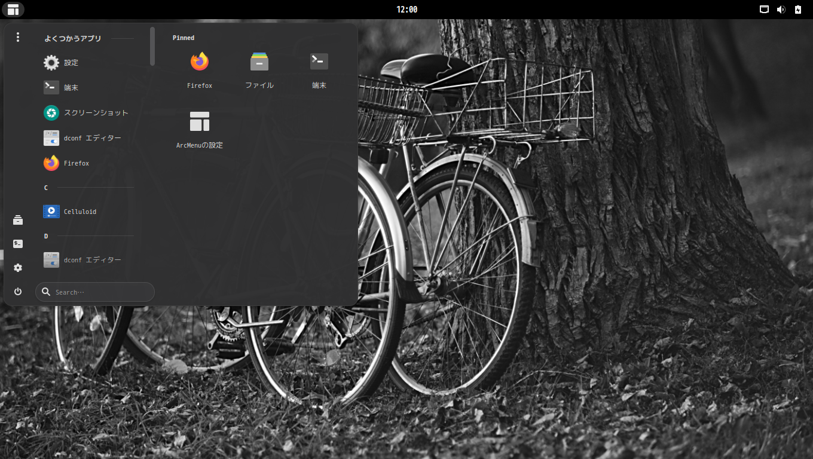Open Settings gear icon in frequent apps
The width and height of the screenshot is (813, 459).
pos(51,63)
